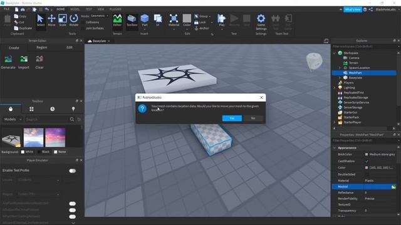Open Toolbox Marketplace tab icon

[x=11, y=109]
